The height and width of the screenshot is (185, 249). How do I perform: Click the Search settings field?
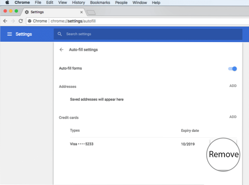point(143,34)
